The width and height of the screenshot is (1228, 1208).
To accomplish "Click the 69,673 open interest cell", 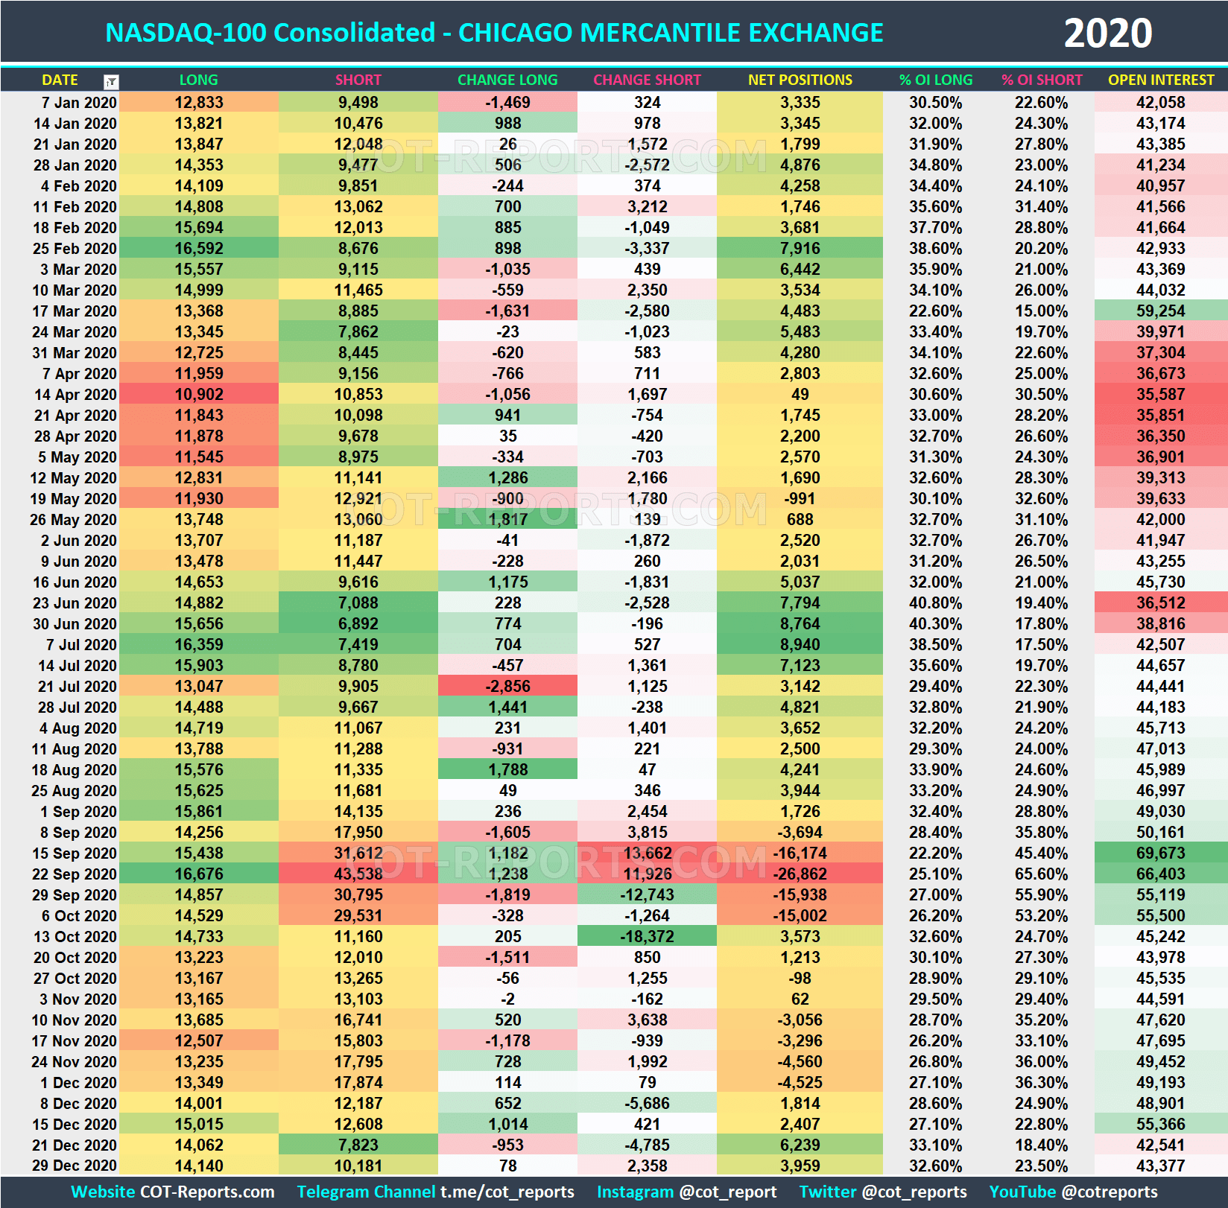I will (x=1159, y=853).
